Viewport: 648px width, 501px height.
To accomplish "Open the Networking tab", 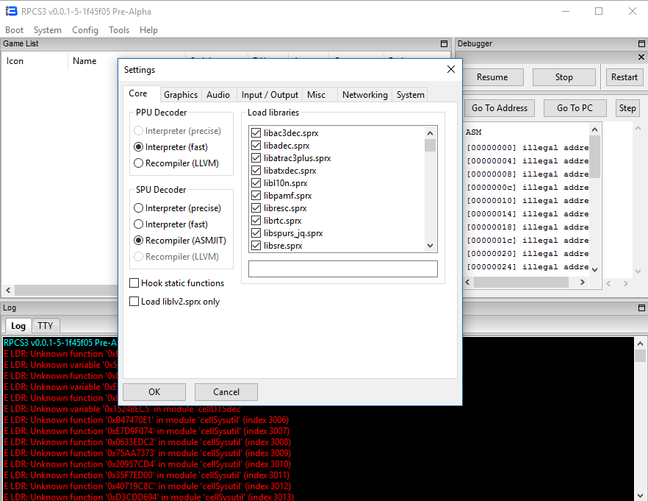I will pos(364,95).
